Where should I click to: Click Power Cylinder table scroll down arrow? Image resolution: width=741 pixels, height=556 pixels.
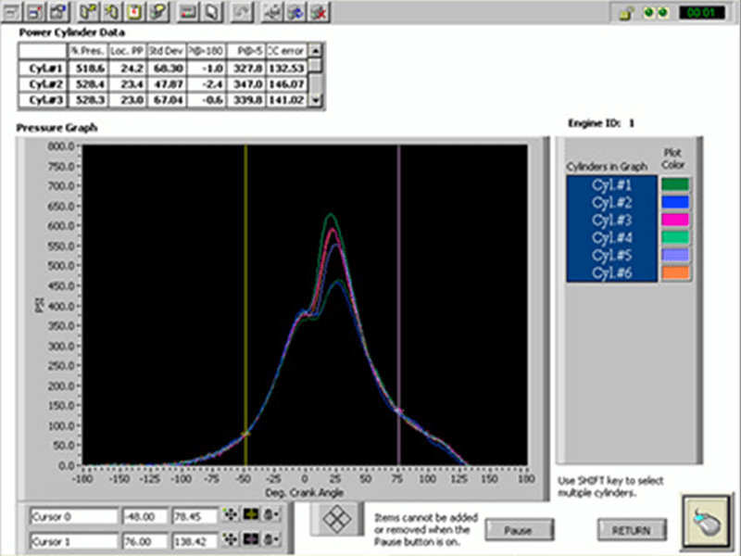coord(316,100)
